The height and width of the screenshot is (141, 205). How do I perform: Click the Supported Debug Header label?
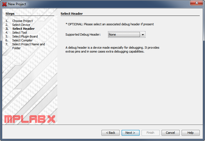tap(83, 34)
